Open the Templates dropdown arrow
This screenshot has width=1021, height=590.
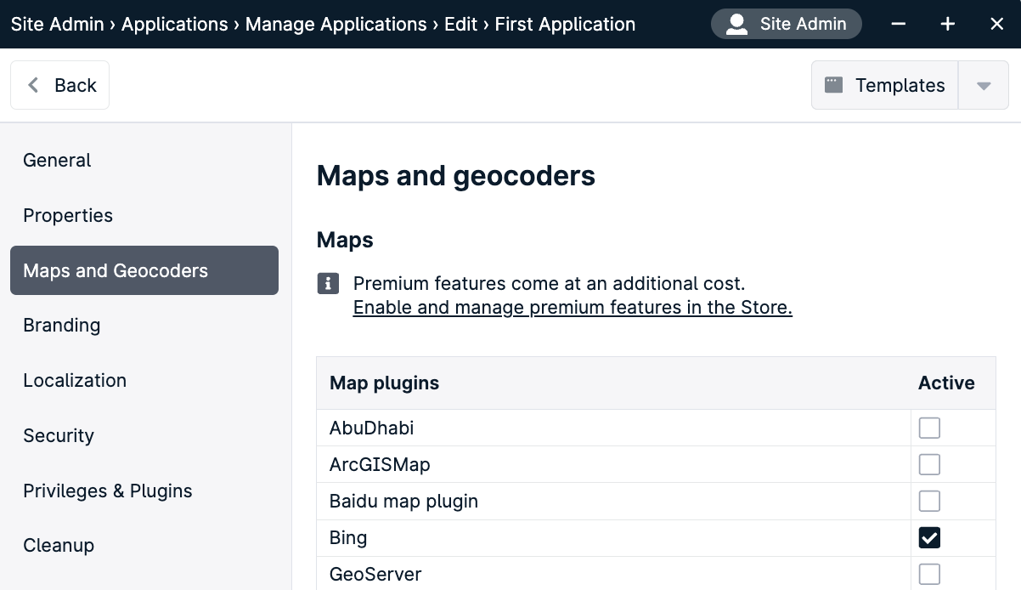click(x=984, y=85)
